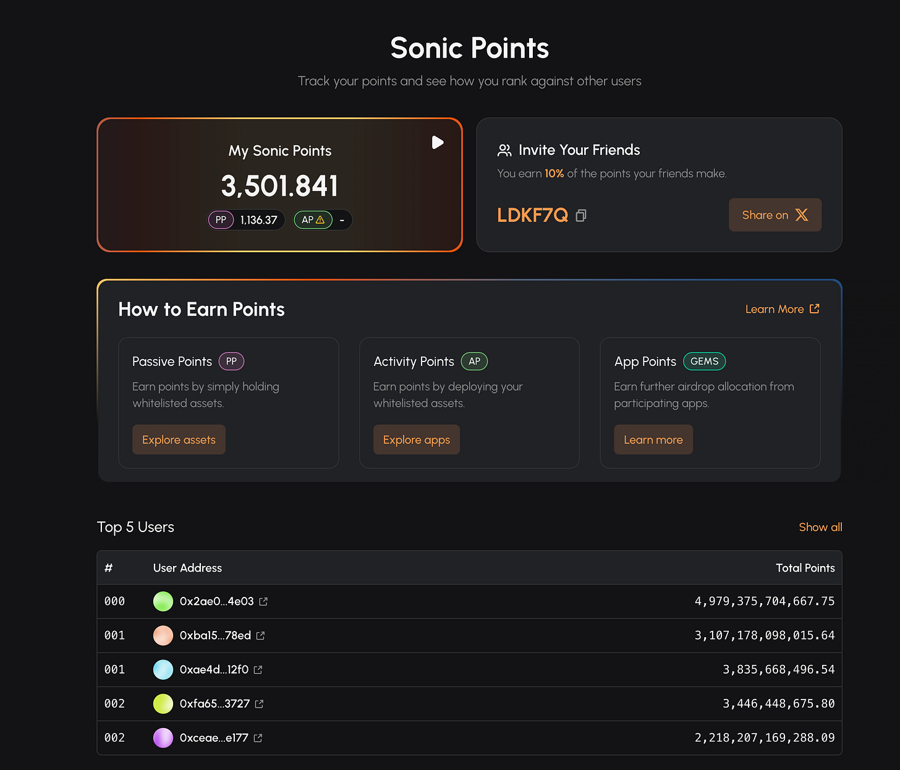Viewport: 900px width, 770px height.
Task: Click address text 0xba15...78ed
Action: click(215, 635)
